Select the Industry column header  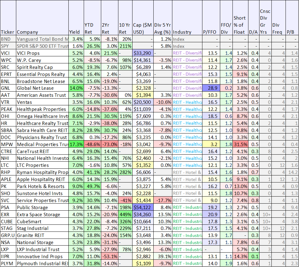[x=187, y=18]
